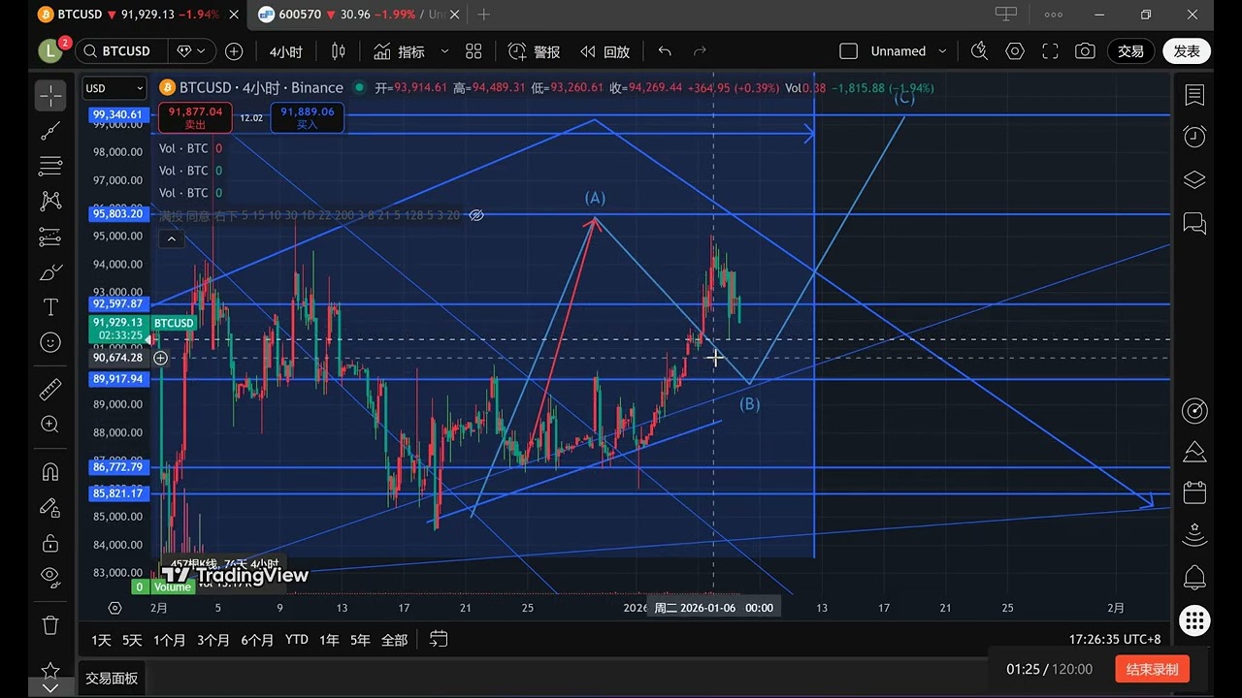Open a new tab with the plus
The width and height of the screenshot is (1242, 698).
tap(484, 15)
